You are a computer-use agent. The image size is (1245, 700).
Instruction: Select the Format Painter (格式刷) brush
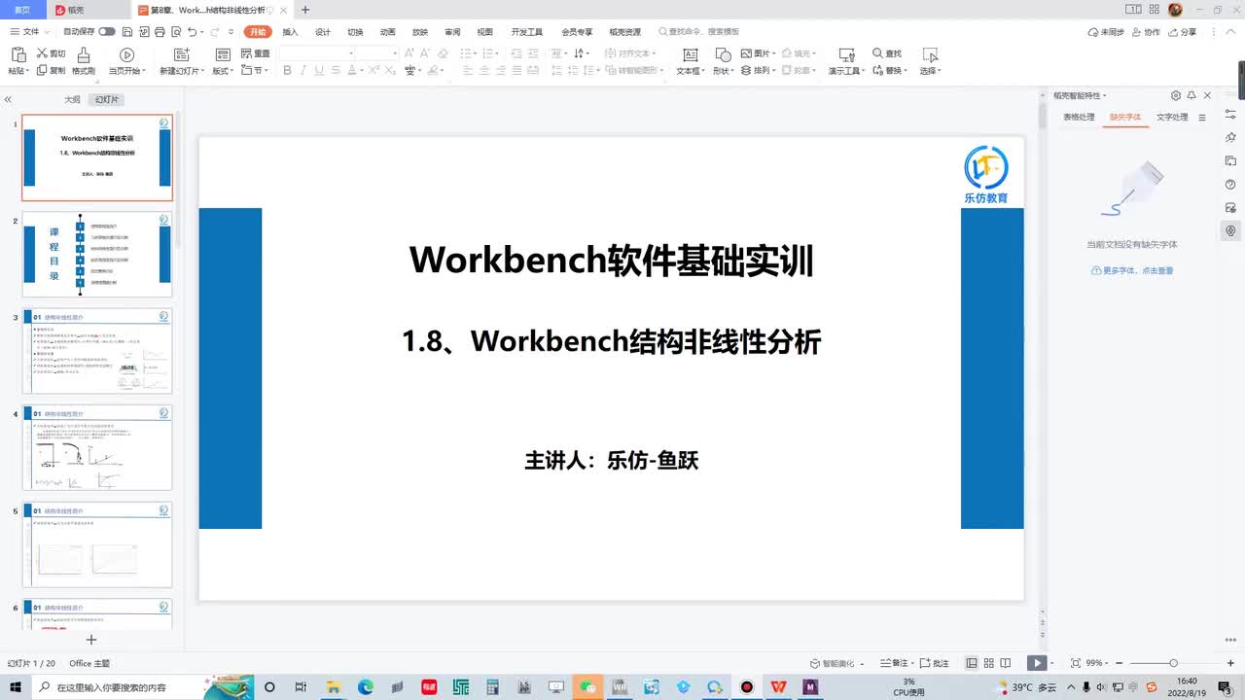[x=84, y=54]
